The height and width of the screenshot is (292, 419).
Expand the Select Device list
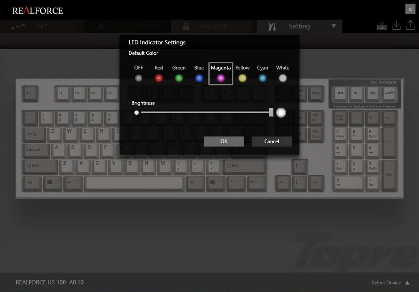coord(390,283)
